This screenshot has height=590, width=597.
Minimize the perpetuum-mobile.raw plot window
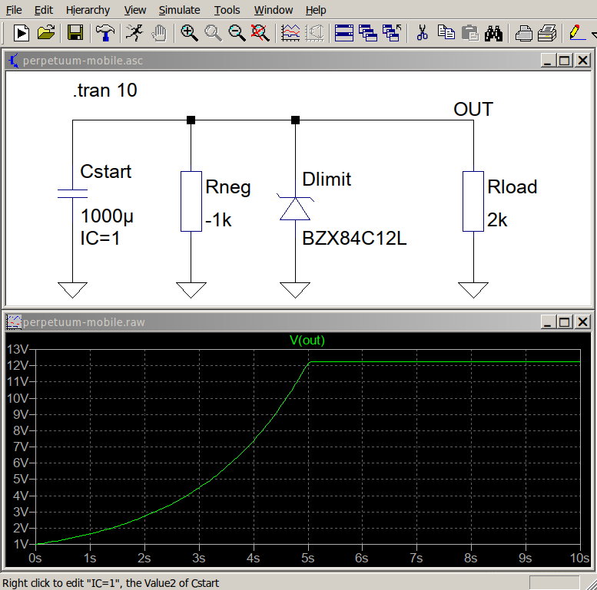[548, 322]
